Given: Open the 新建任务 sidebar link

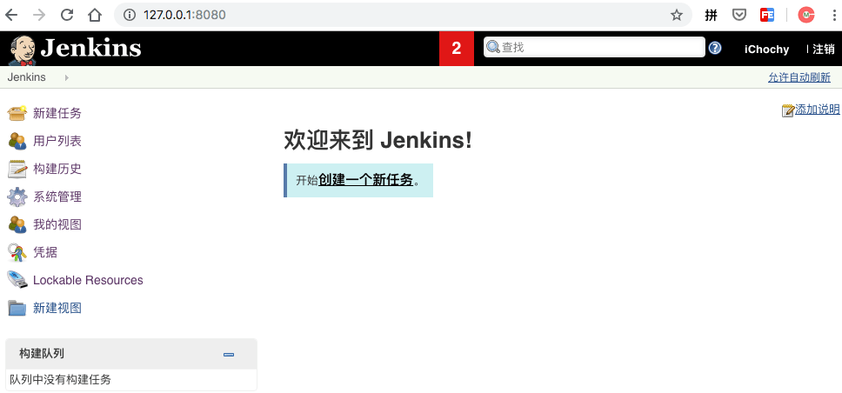Looking at the screenshot, I should click(57, 113).
